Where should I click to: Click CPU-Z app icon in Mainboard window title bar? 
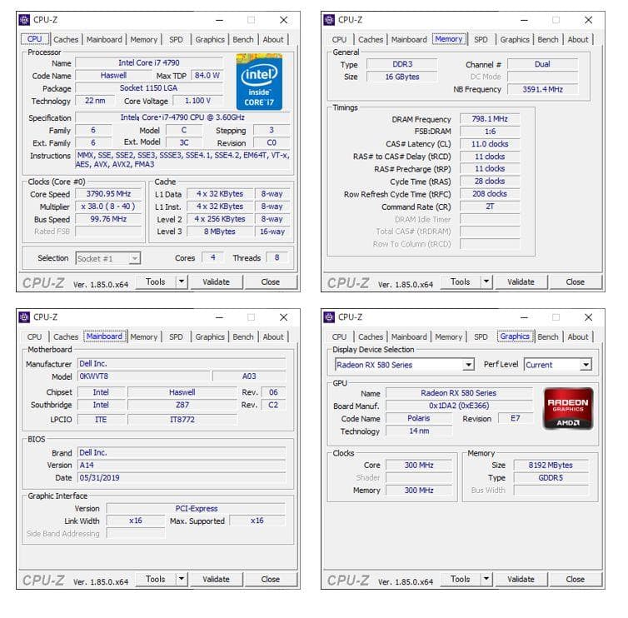pyautogui.click(x=24, y=317)
